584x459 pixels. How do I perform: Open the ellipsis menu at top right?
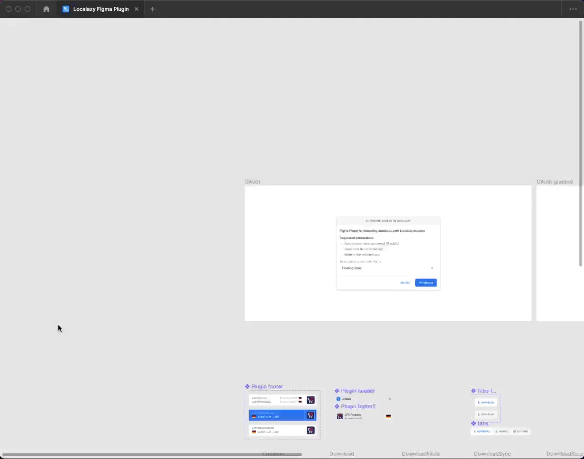coord(573,9)
